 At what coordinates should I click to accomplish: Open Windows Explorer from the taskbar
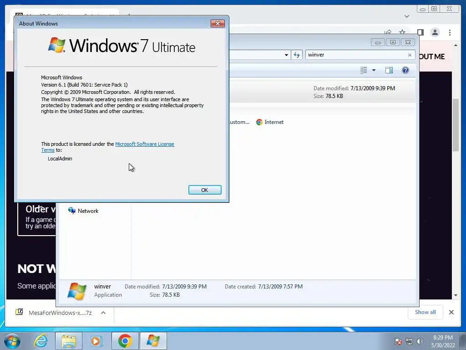(x=69, y=341)
